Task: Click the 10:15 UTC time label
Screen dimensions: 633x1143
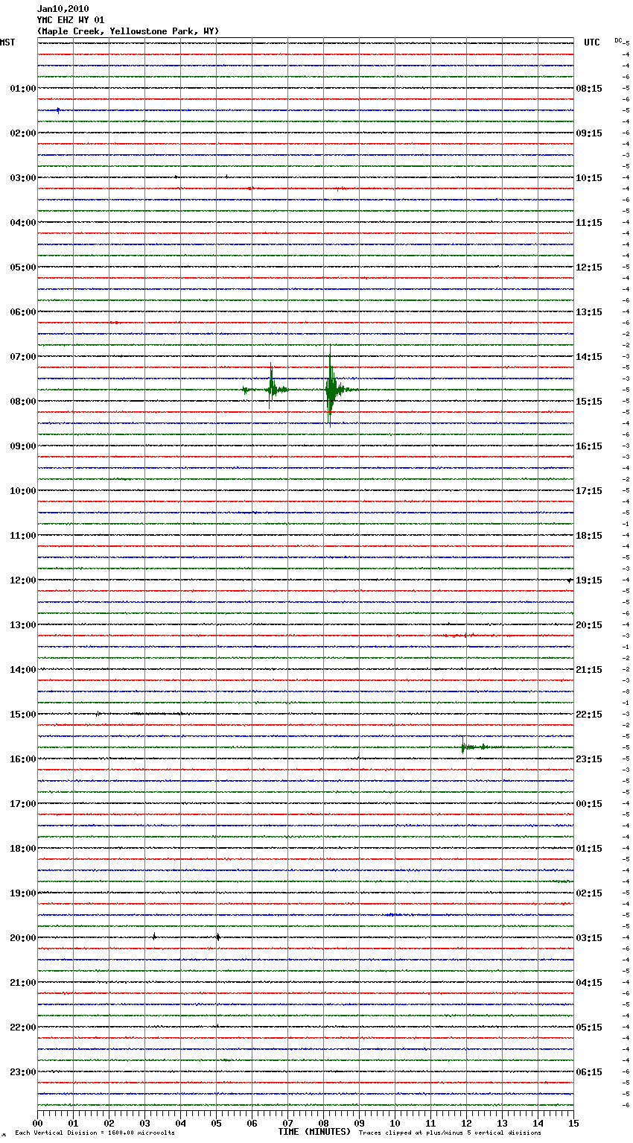Action: coord(589,178)
